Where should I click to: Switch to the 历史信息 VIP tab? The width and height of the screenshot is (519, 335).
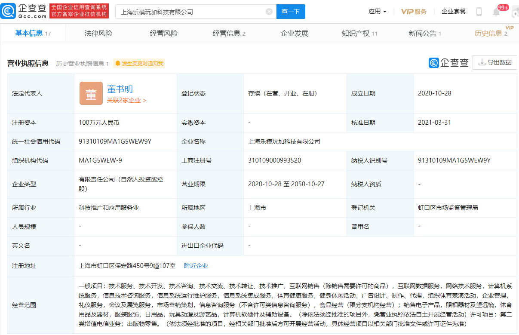(491, 33)
